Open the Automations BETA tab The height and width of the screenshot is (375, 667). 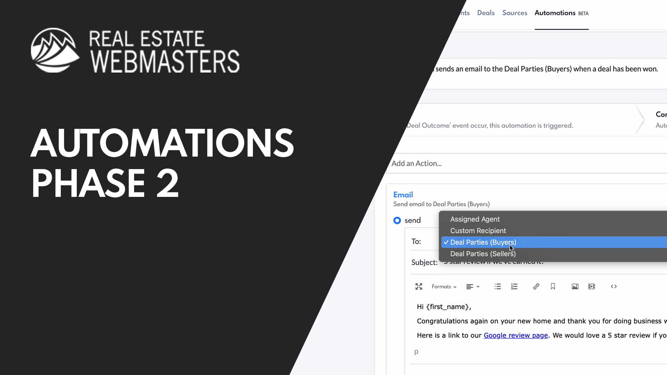(561, 13)
